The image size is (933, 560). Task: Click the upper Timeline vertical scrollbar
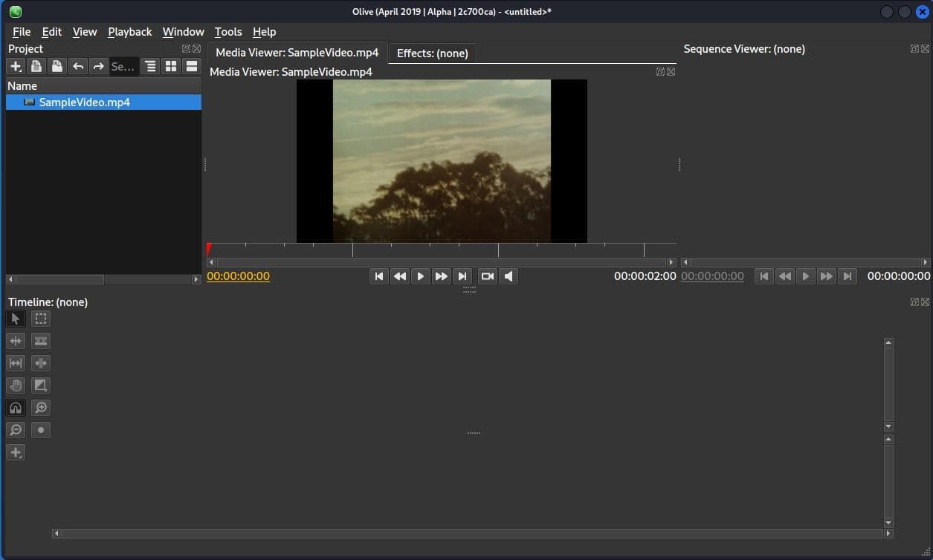tap(888, 385)
